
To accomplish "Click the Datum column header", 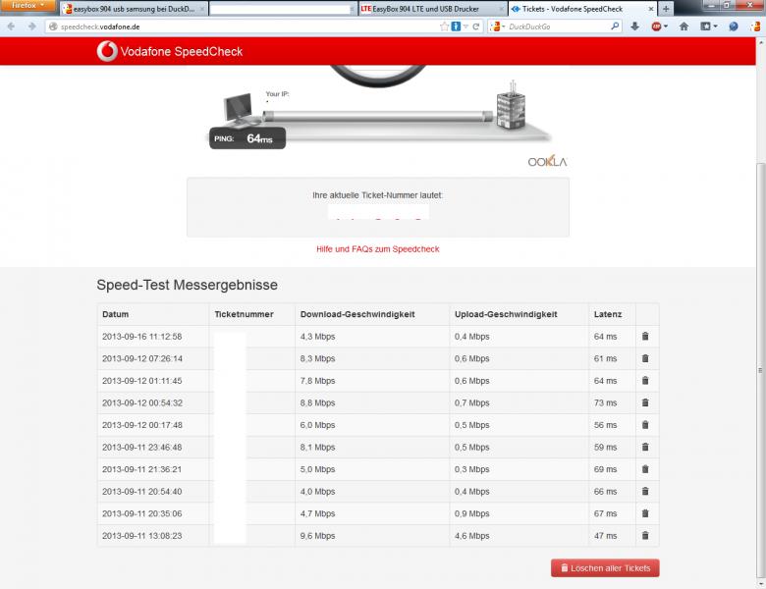I will click(x=115, y=314).
